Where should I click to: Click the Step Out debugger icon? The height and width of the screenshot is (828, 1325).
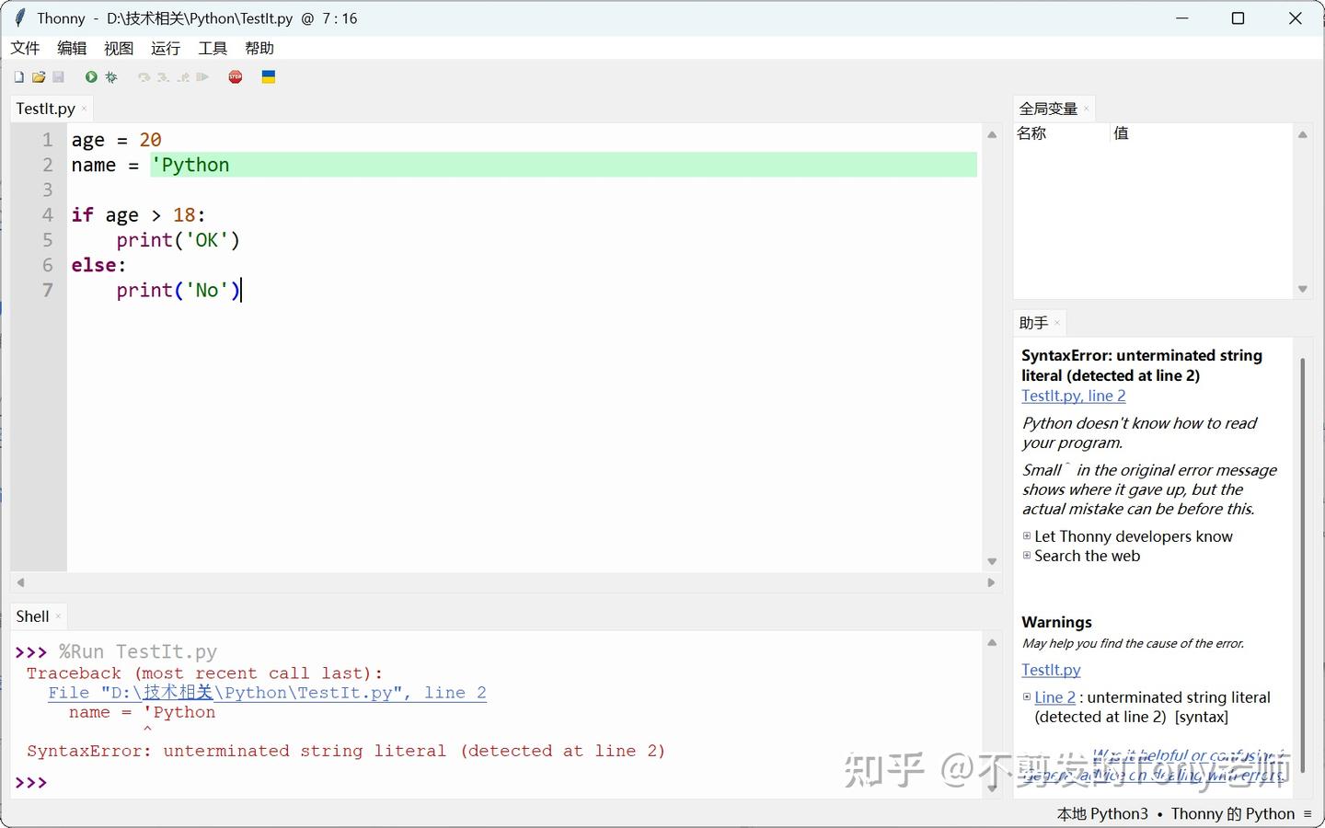183,77
